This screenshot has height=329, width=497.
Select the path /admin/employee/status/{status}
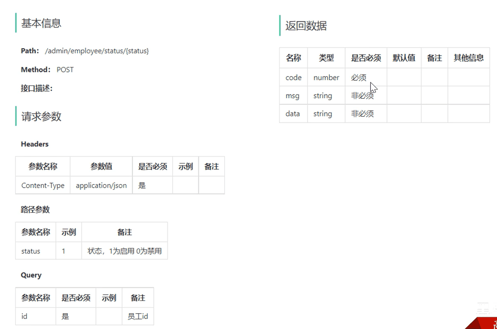(97, 51)
